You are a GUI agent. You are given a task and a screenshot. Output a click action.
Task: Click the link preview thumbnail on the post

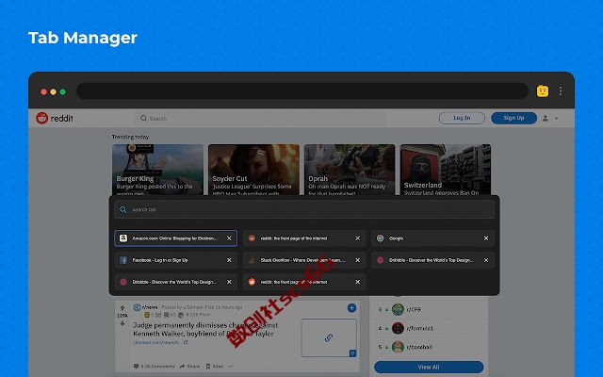click(329, 337)
